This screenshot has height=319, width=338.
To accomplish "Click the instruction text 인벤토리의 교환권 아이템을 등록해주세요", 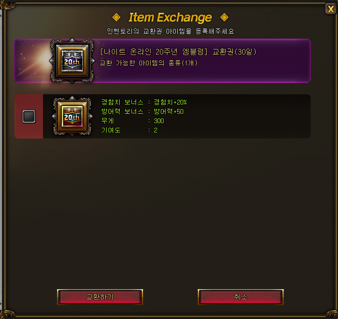I will [x=171, y=31].
